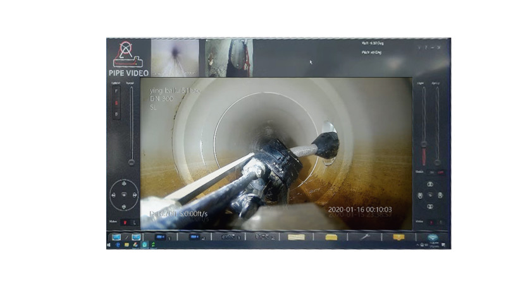Viewport: 506px width, 284px height.
Task: Toggle the red button at bottom of right panel
Action: point(432,222)
